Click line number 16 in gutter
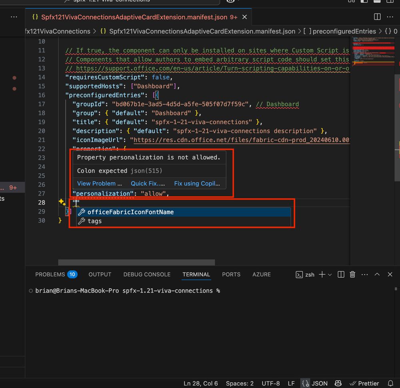This screenshot has width=400, height=388. tap(42, 95)
